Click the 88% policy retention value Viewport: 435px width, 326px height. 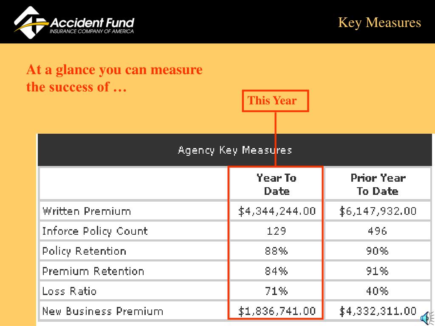tap(276, 251)
